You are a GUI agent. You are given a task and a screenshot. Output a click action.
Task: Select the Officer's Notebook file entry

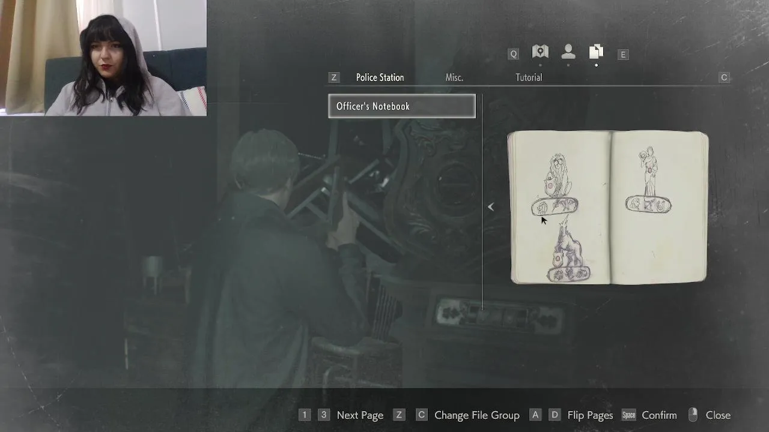tap(402, 106)
